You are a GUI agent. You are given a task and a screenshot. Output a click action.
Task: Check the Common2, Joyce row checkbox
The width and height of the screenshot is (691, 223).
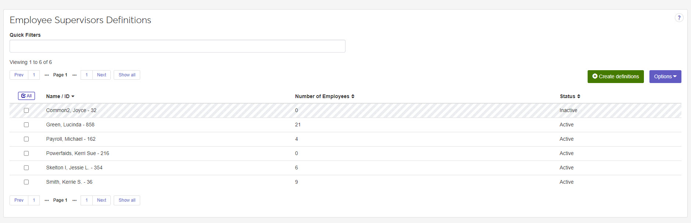coord(26,110)
